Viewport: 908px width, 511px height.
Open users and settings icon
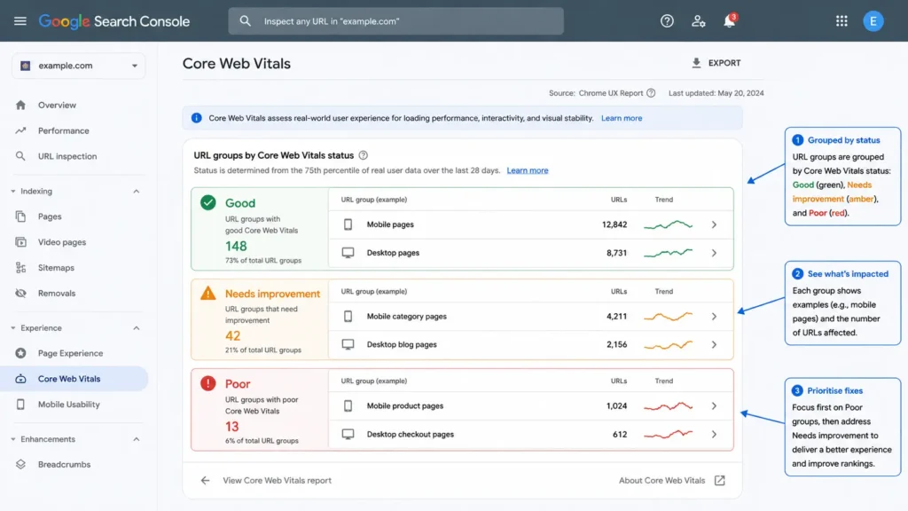click(699, 21)
